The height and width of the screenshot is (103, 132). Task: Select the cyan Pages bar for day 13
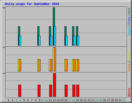click(x=55, y=36)
